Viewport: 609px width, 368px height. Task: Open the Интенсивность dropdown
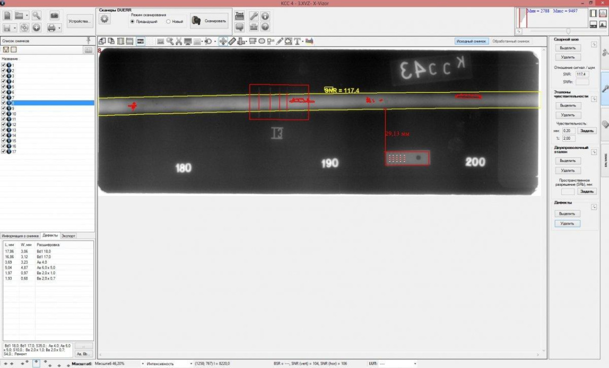point(190,364)
